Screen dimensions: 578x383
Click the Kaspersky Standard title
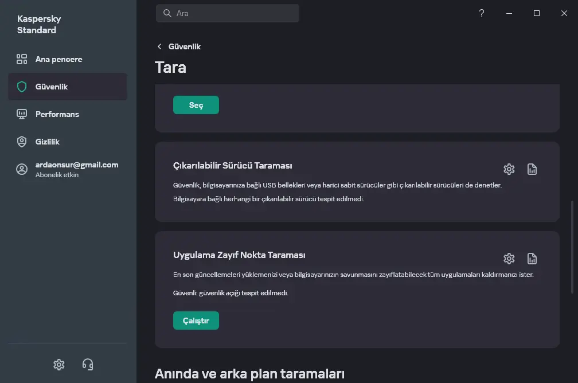[x=39, y=24]
